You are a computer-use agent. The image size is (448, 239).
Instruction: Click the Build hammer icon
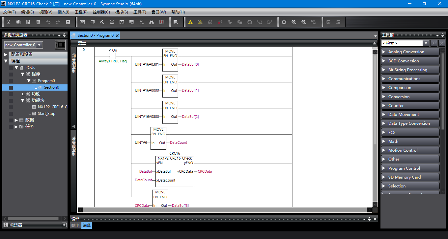(102, 22)
